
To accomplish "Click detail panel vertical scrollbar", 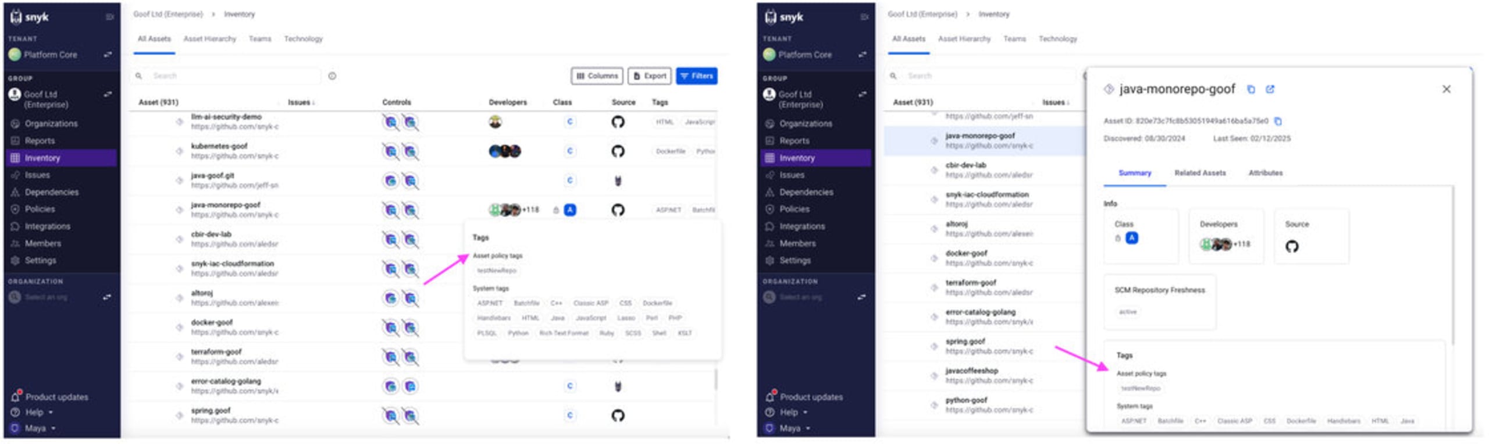I will [1452, 265].
